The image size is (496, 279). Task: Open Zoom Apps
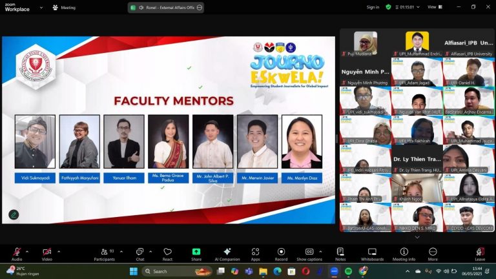(x=255, y=254)
